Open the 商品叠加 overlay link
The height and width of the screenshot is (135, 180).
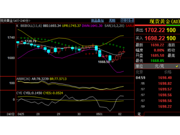tap(97, 21)
